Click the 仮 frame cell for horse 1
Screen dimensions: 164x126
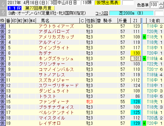pos(3,26)
